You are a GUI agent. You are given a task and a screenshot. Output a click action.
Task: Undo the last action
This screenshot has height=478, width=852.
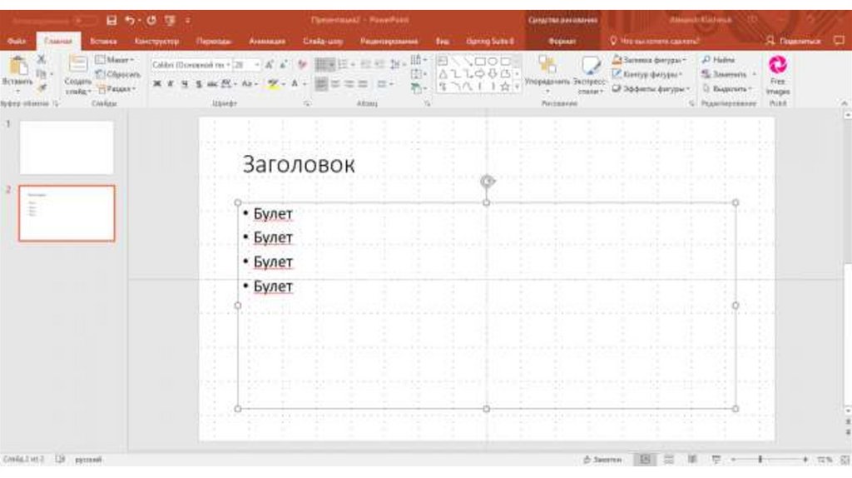pos(129,21)
